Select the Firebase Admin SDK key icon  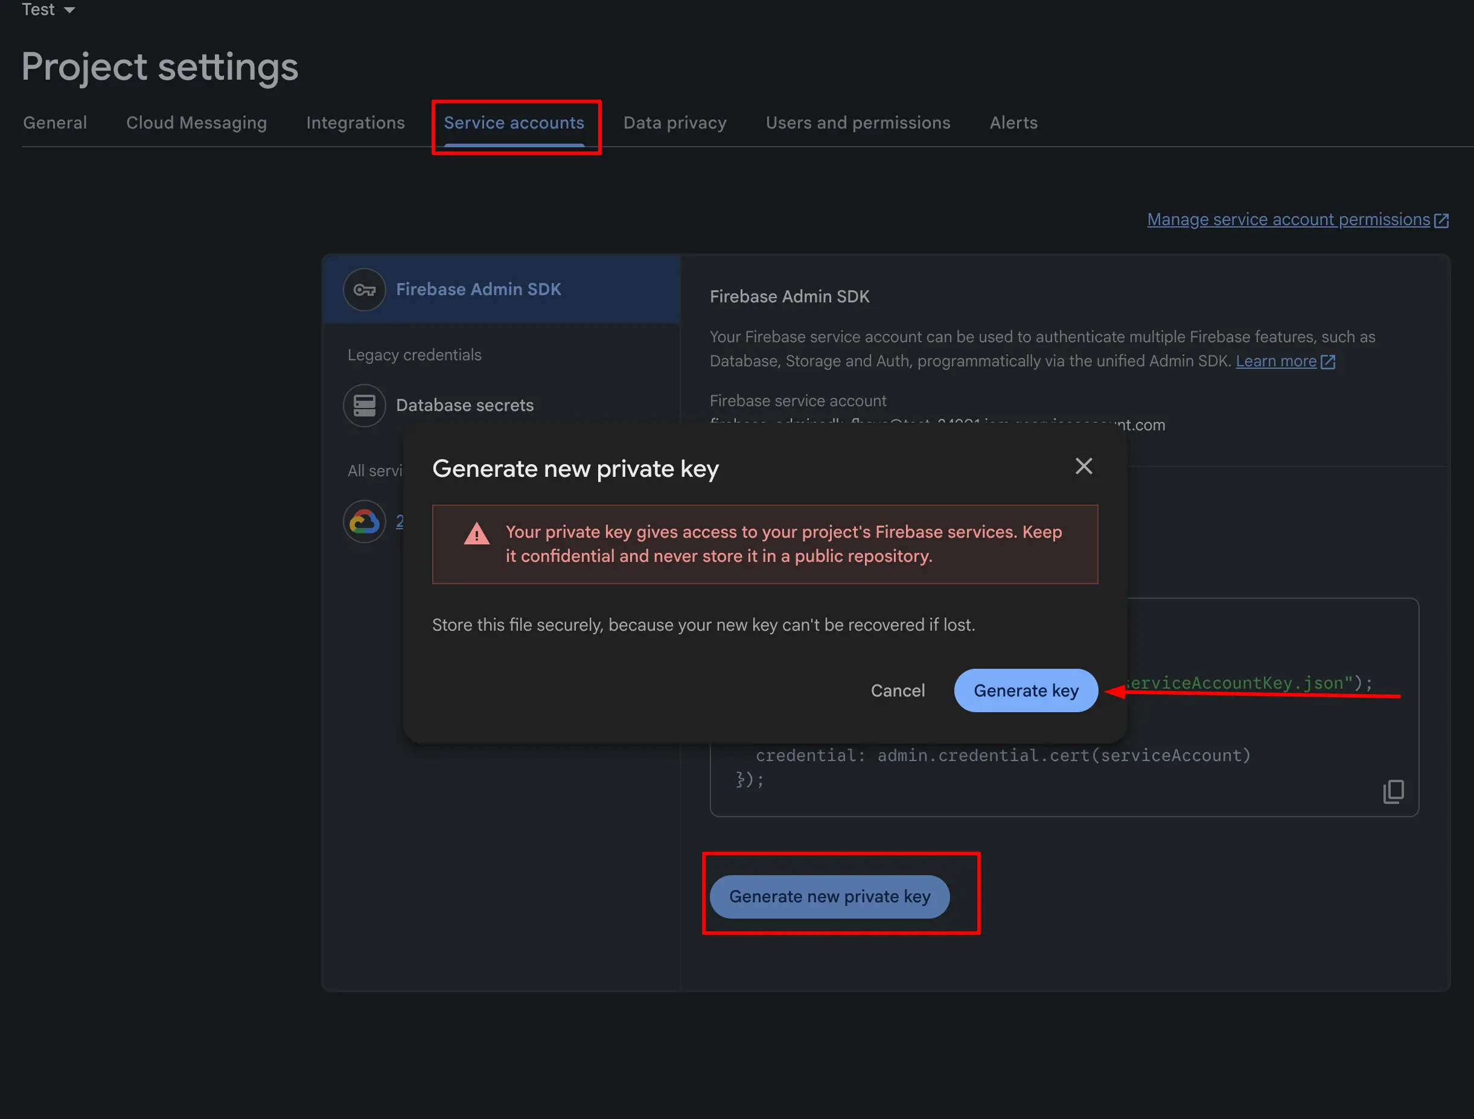click(365, 290)
